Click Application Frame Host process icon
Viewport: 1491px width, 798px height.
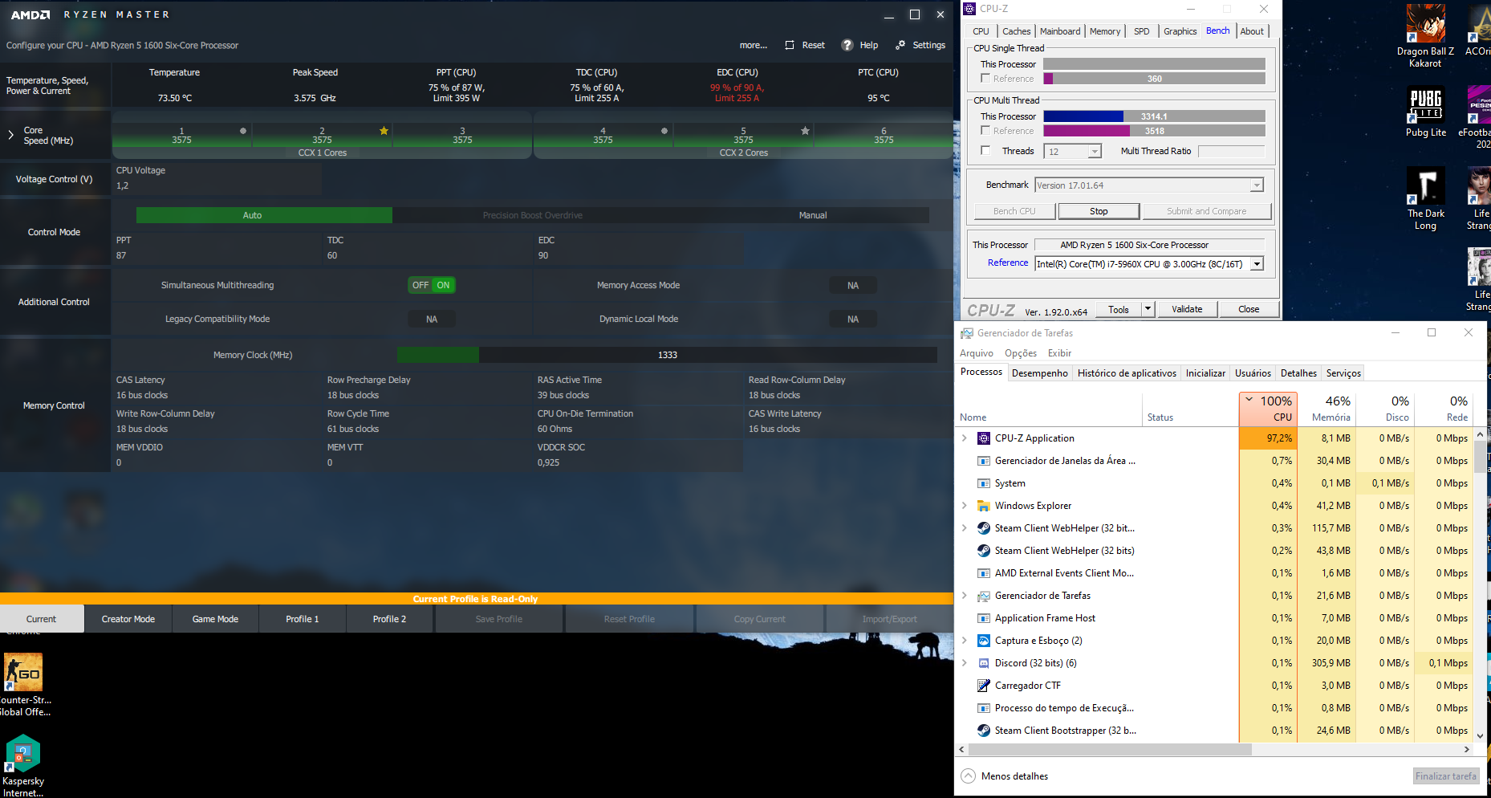coord(983,618)
